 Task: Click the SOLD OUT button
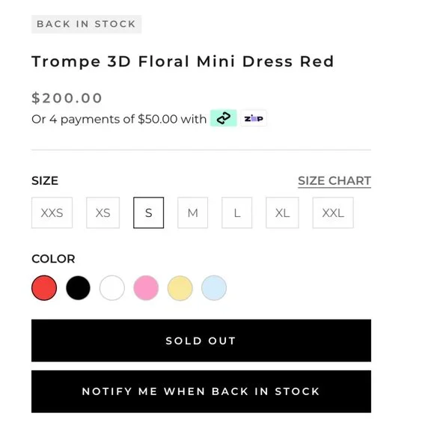pyautogui.click(x=201, y=340)
